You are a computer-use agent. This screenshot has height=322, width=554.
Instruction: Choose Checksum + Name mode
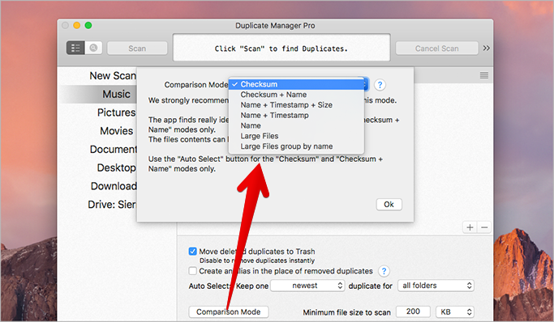(x=296, y=95)
